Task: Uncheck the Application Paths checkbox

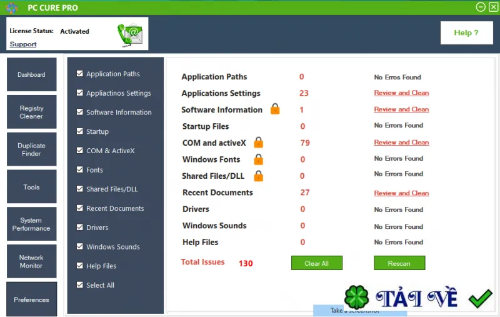Action: [80, 74]
